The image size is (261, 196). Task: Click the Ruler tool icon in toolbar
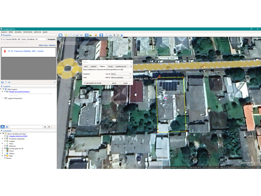pos(101,35)
